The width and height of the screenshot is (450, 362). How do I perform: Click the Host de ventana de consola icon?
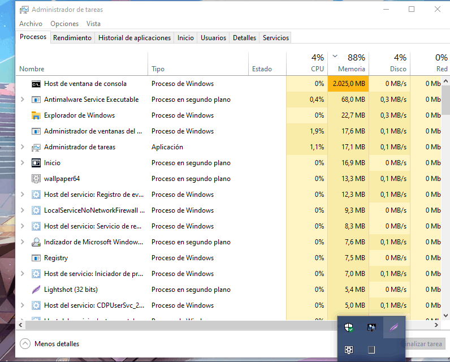[x=36, y=84]
